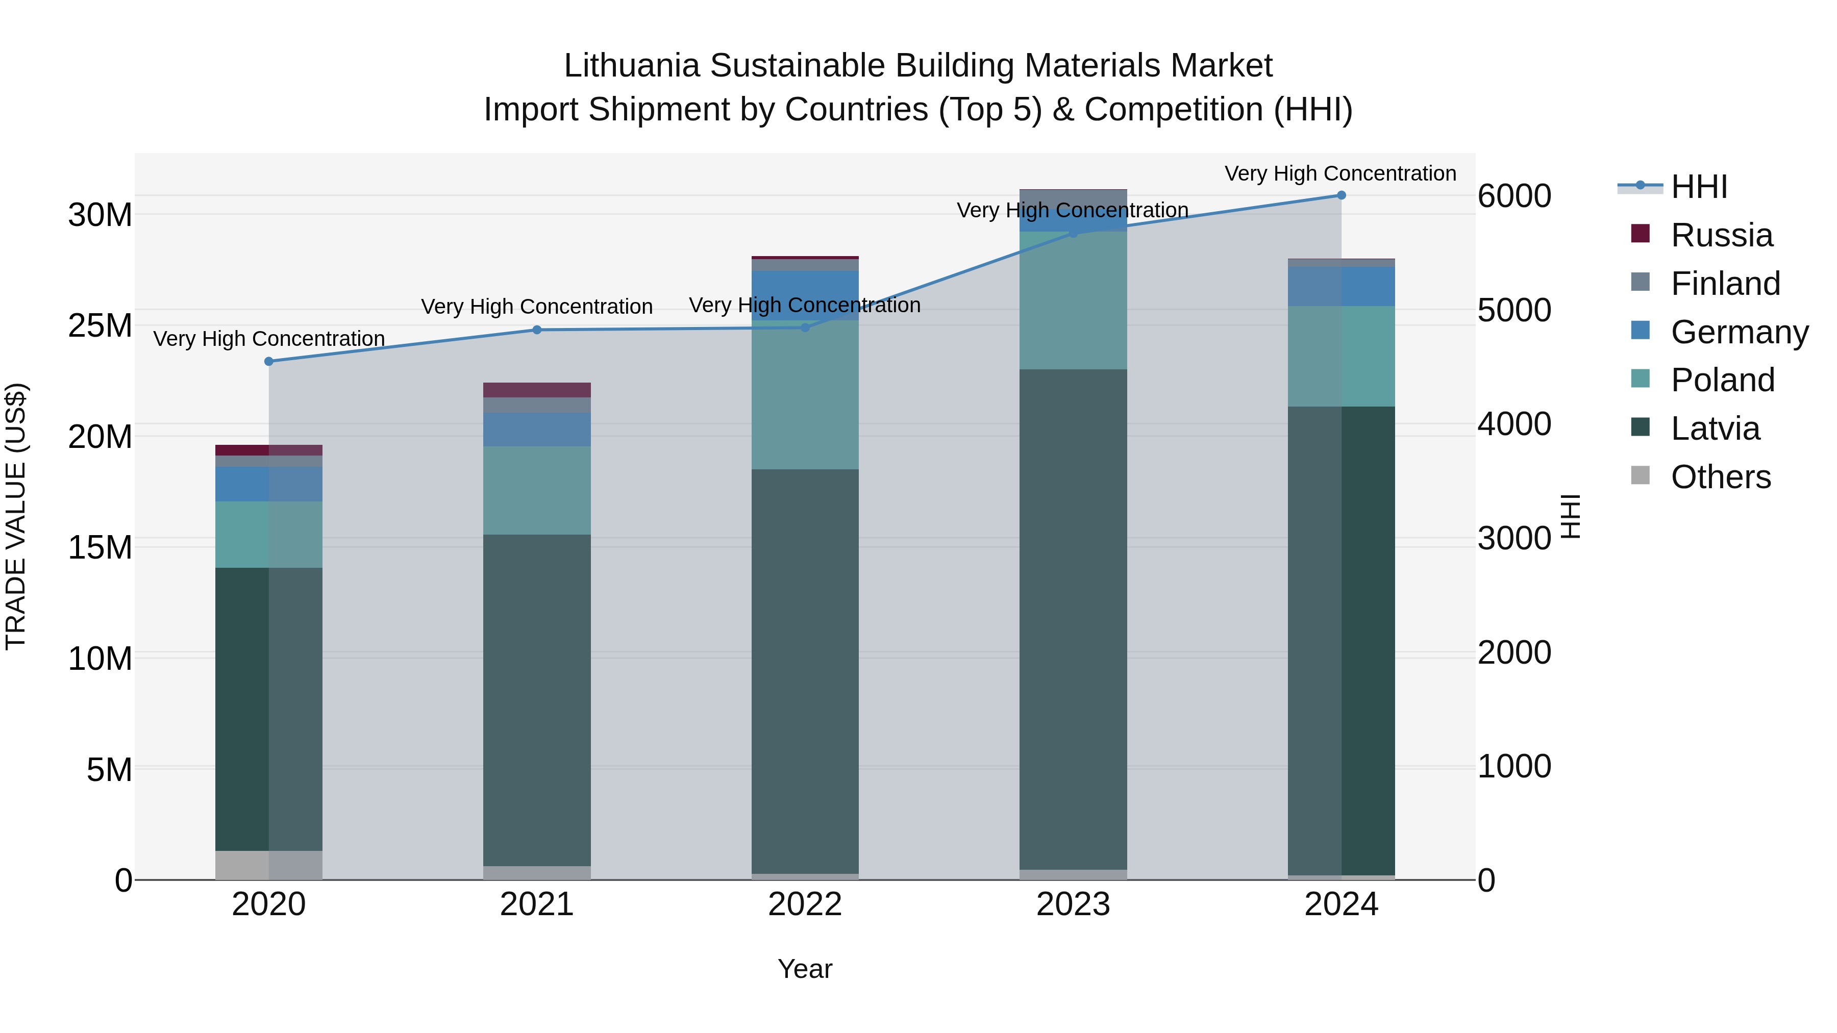
Task: Click the Germany blue legend swatch
Action: 1640,330
